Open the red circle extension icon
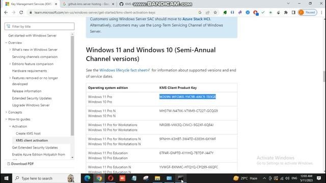This screenshot has height=183, width=326. point(256,13)
